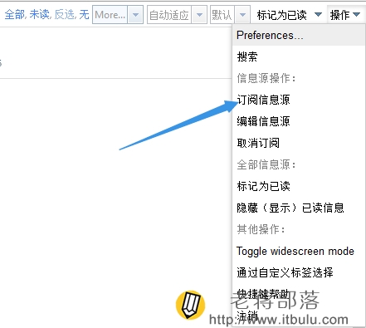366x328 pixels.
Task: Select 隐藏（显示）已读信息 menu item
Action: pyautogui.click(x=299, y=208)
